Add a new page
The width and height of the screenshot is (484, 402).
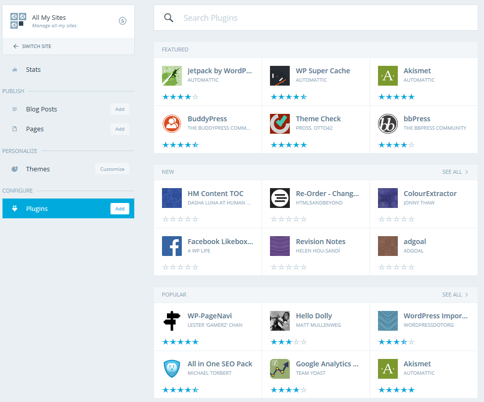(x=120, y=129)
